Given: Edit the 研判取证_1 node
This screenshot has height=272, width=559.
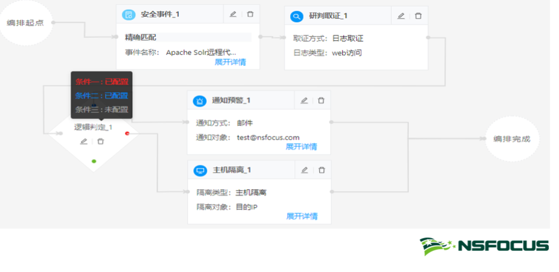Looking at the screenshot, I should pos(401,16).
